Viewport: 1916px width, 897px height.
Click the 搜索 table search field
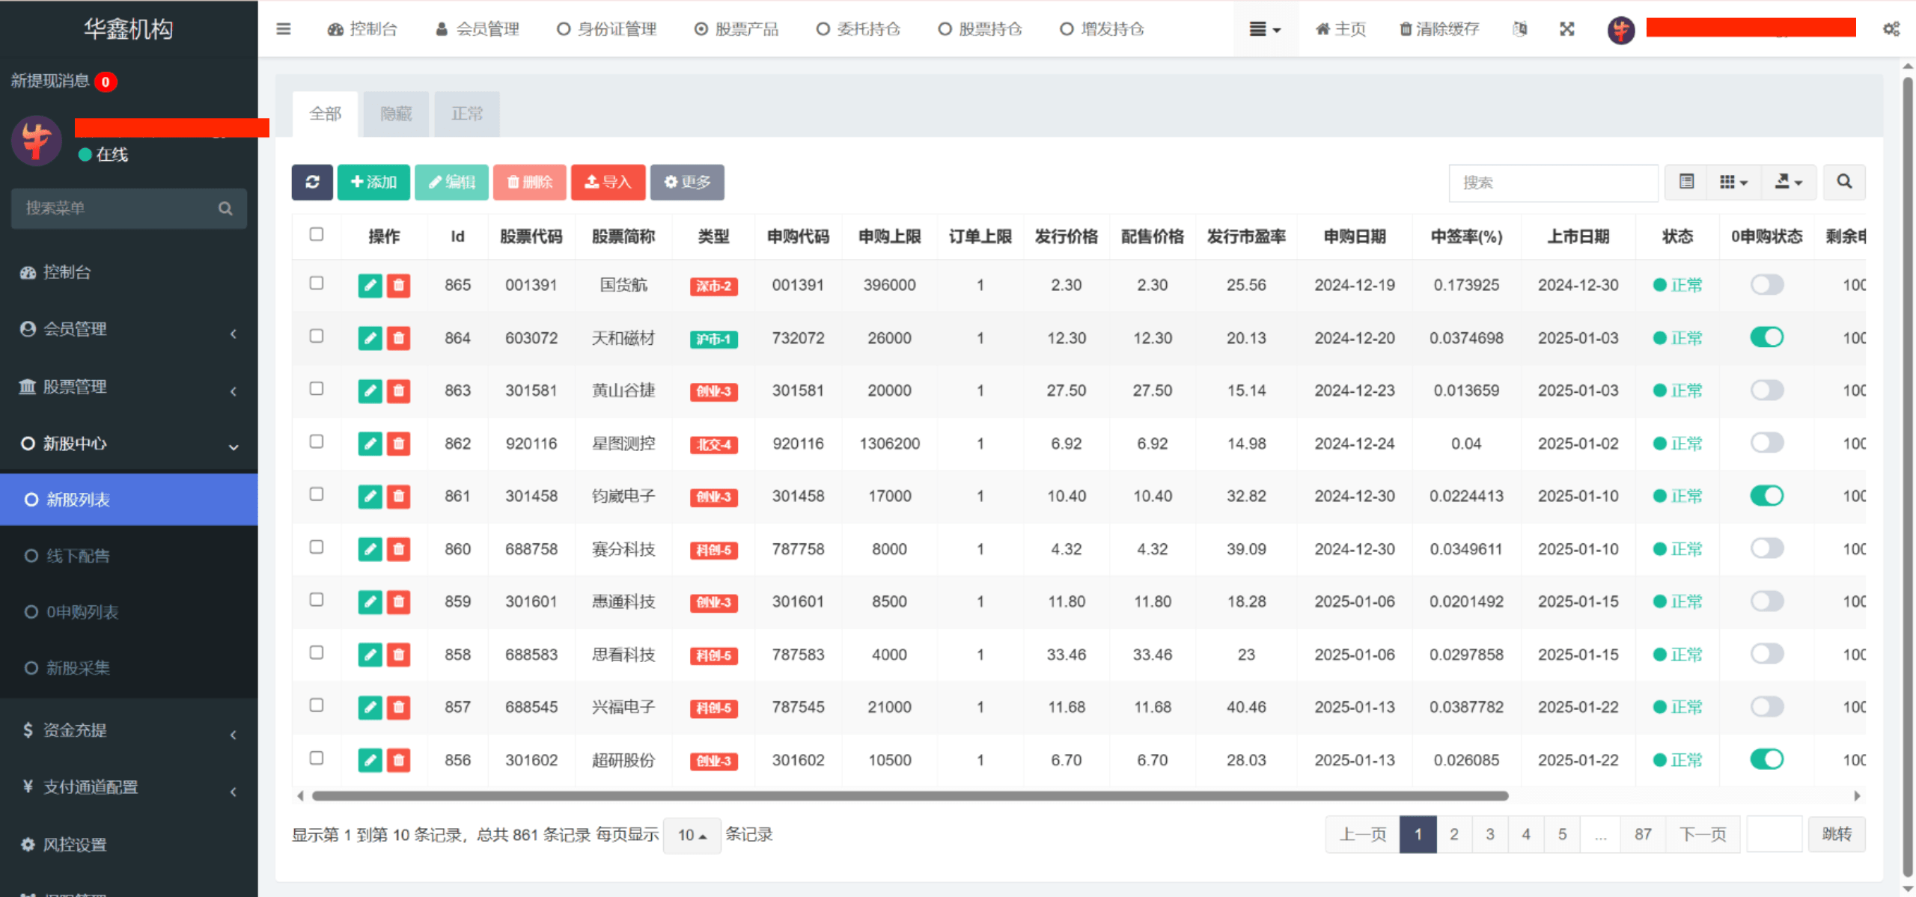click(x=1553, y=183)
